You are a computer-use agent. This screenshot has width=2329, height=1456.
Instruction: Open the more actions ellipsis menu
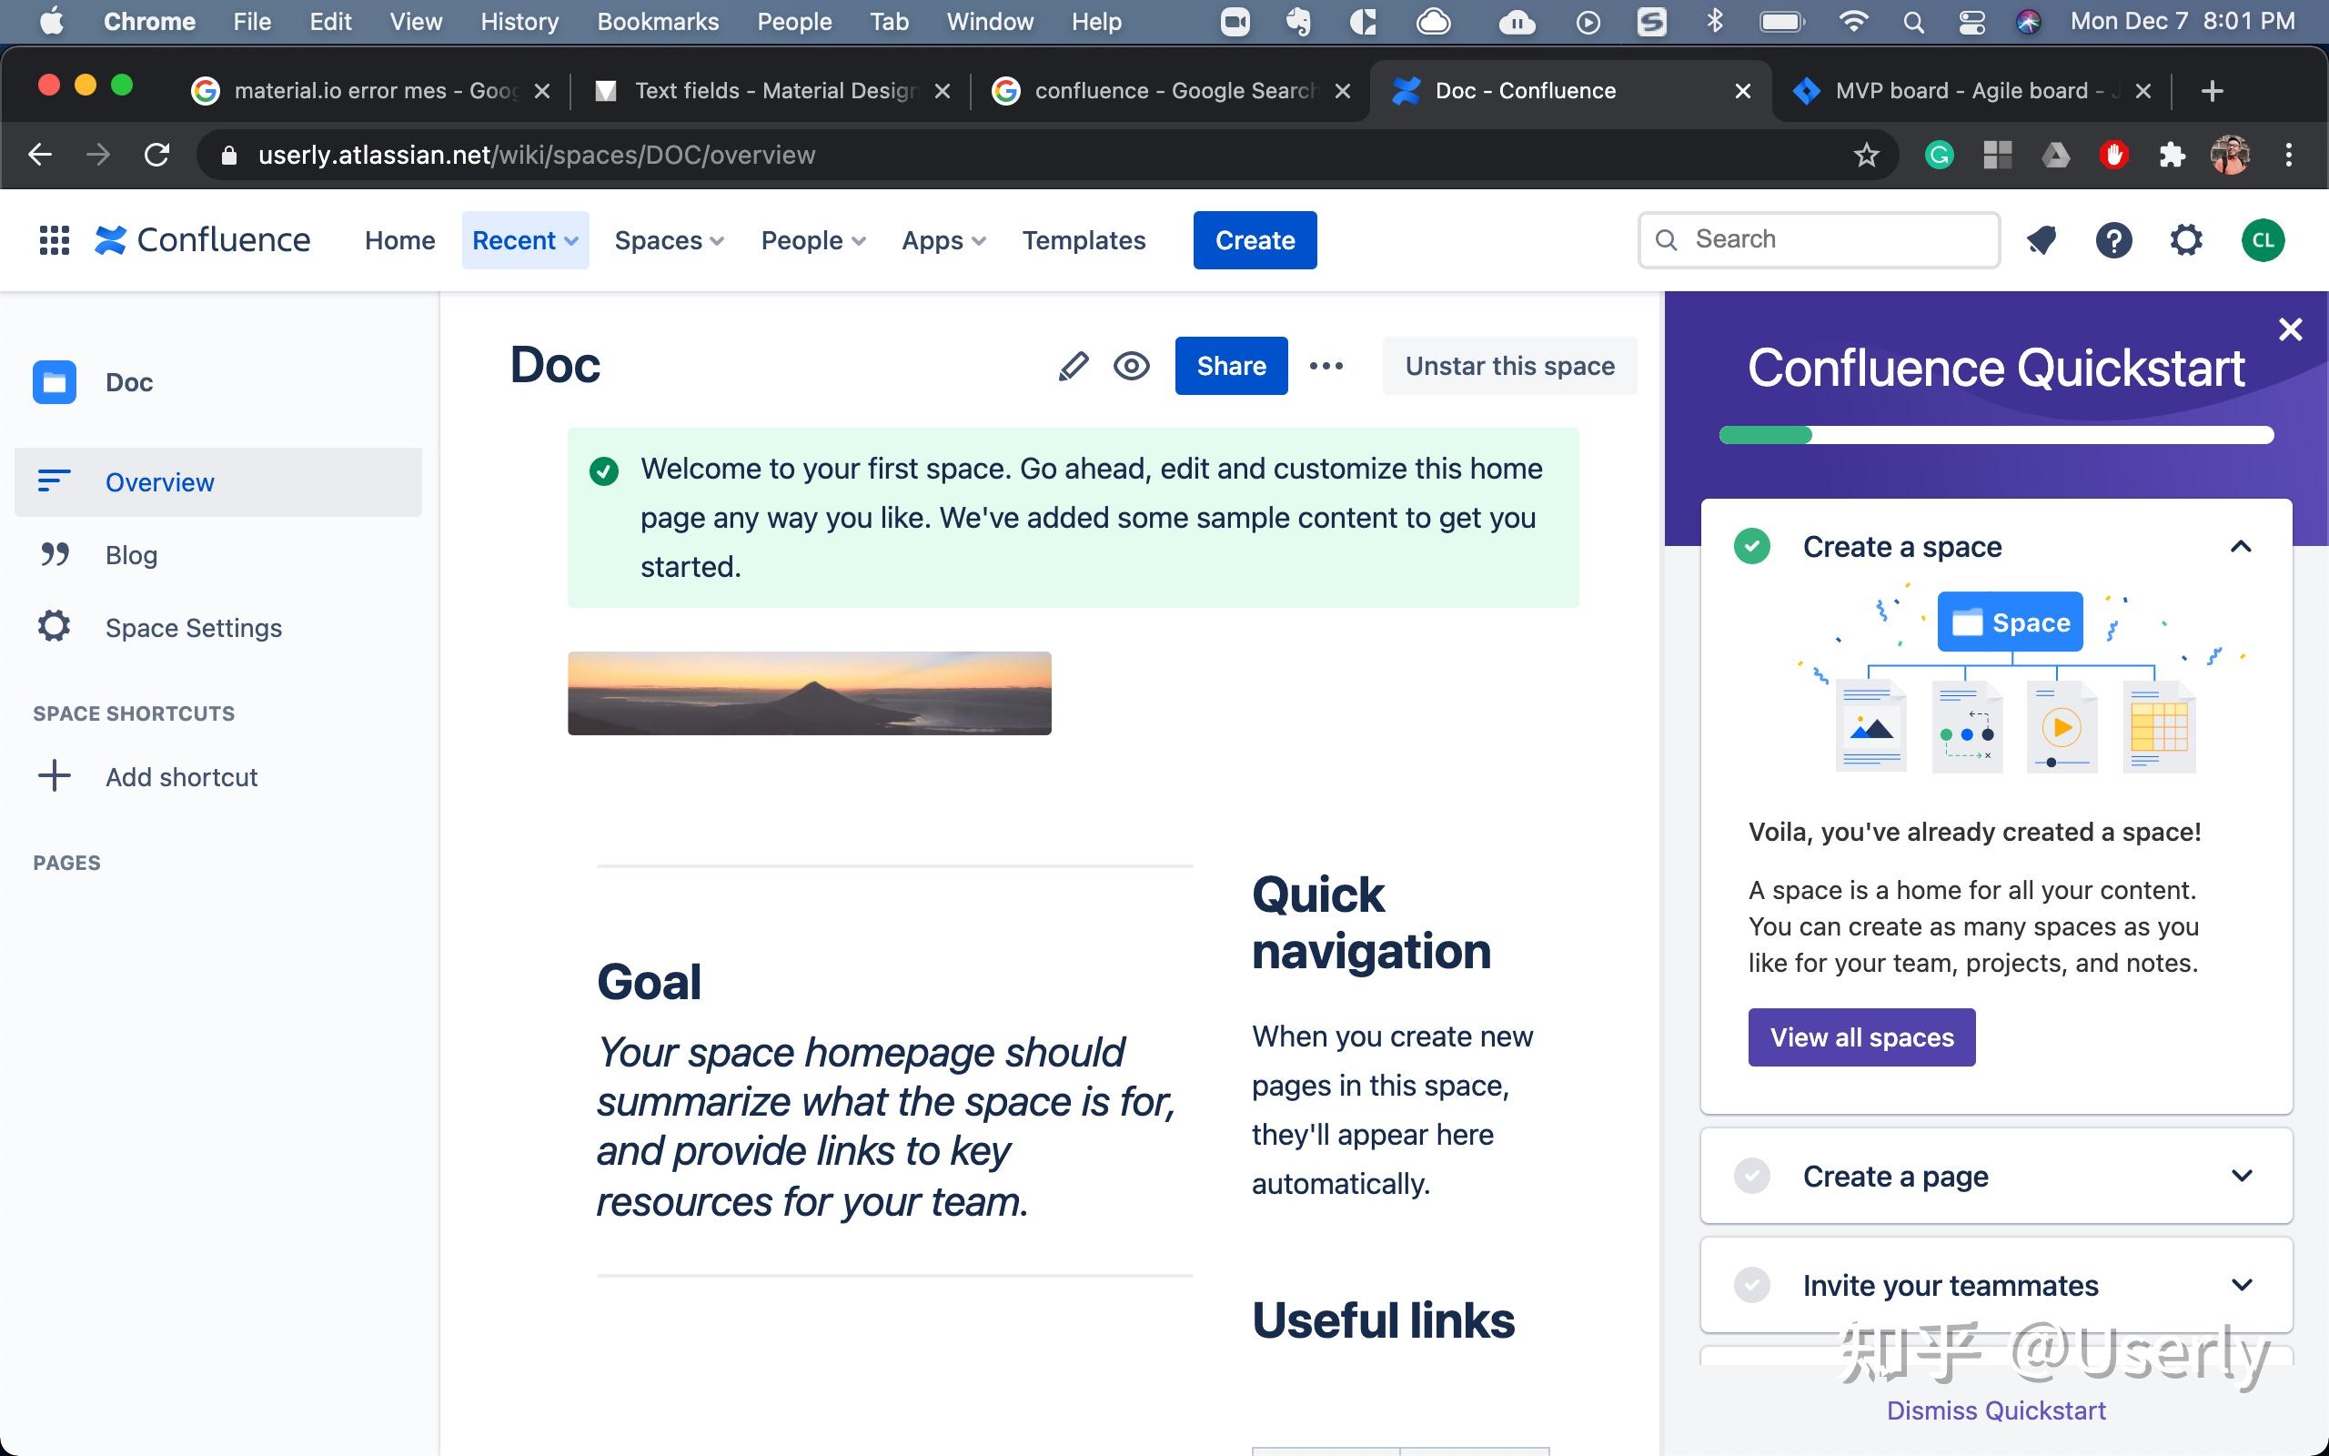[x=1326, y=366]
